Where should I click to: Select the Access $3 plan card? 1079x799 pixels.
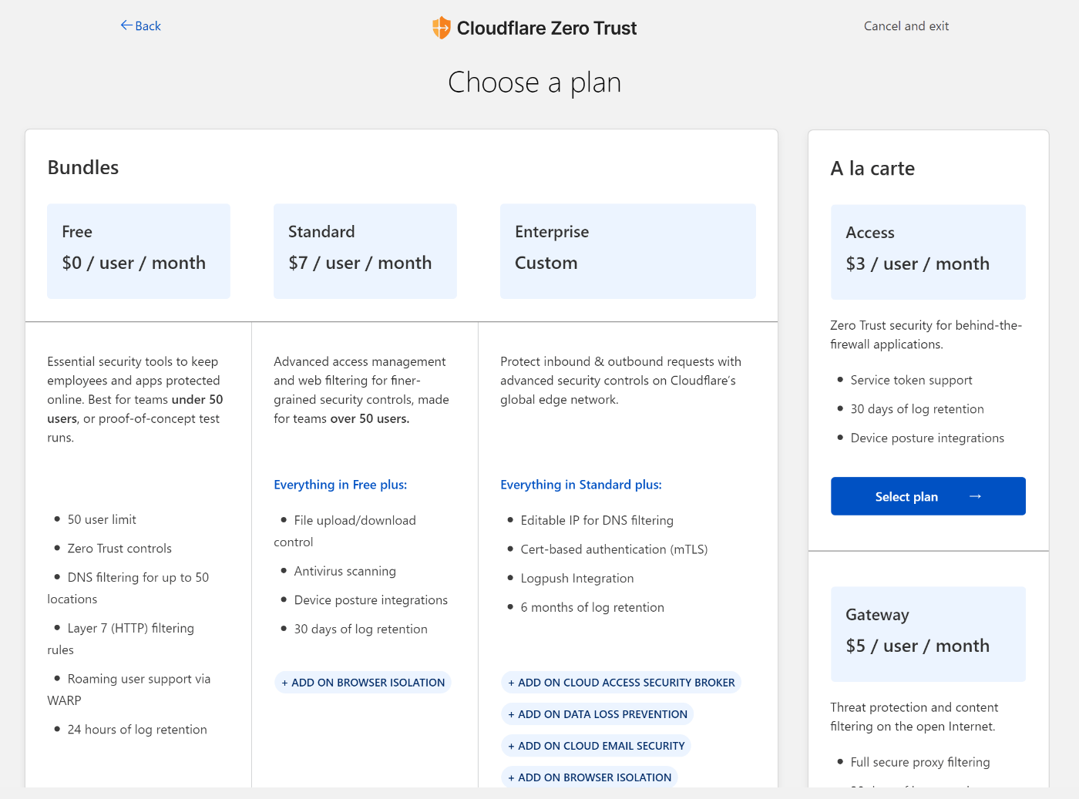coord(928,252)
